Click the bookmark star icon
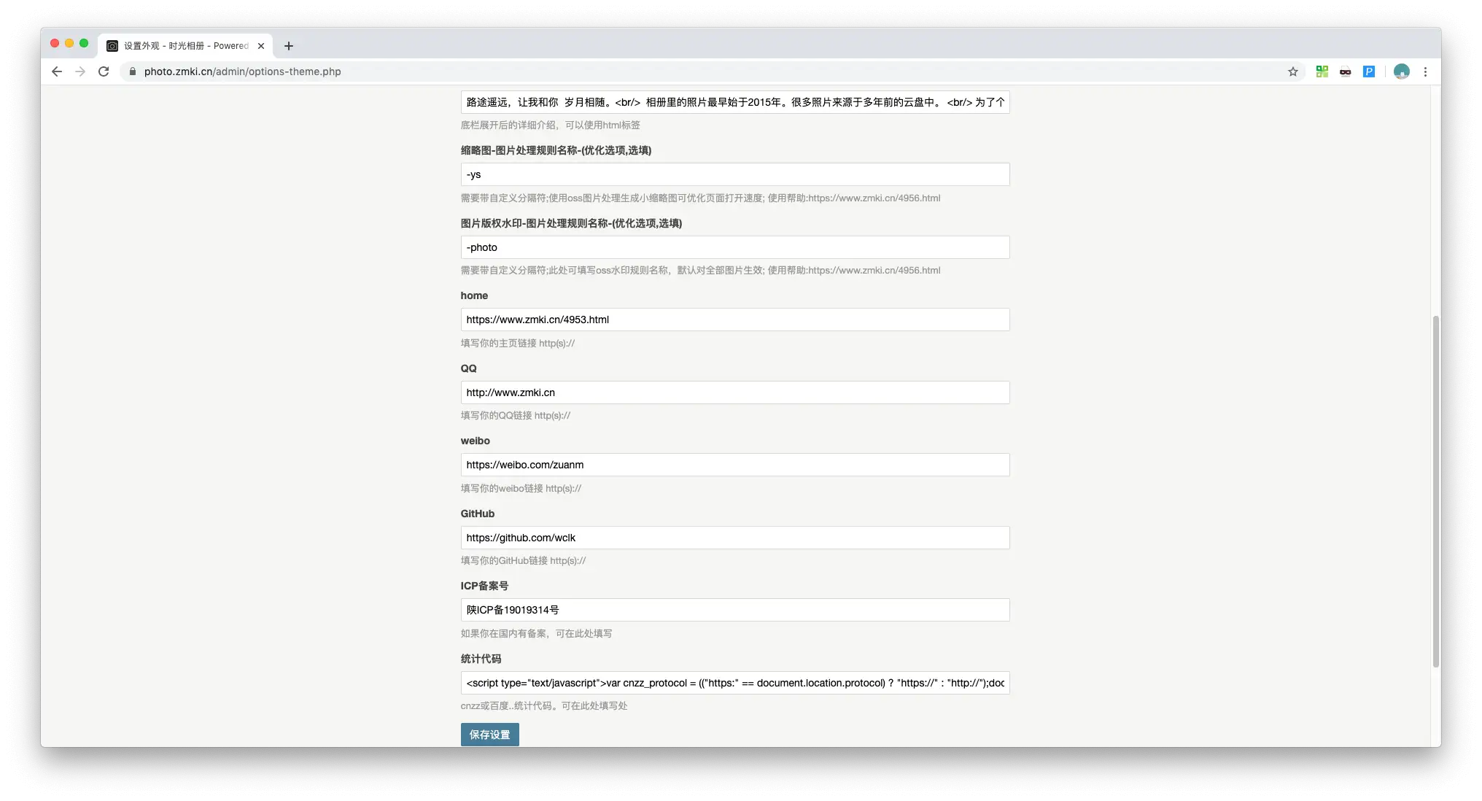Image resolution: width=1482 pixels, height=801 pixels. click(1293, 71)
